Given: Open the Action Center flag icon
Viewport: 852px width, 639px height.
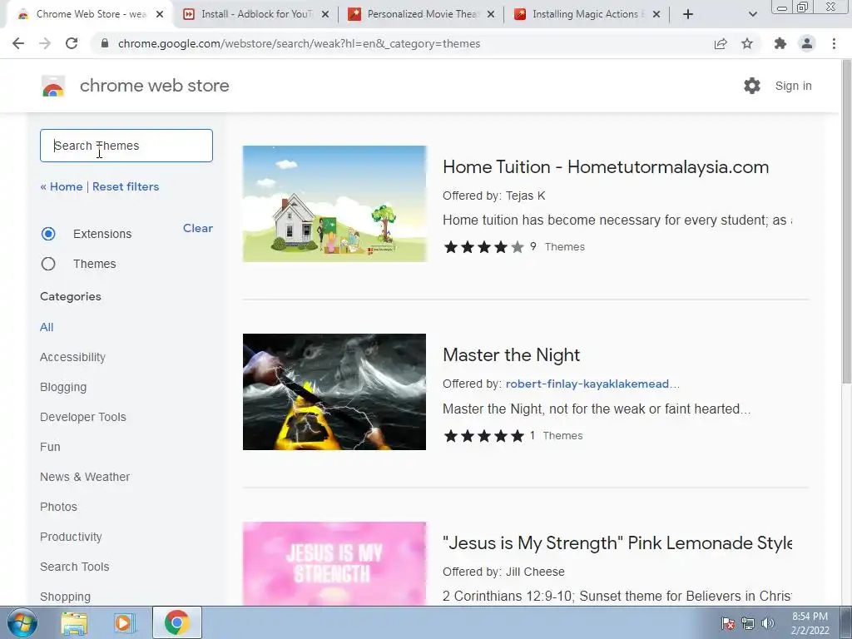Looking at the screenshot, I should (x=728, y=623).
